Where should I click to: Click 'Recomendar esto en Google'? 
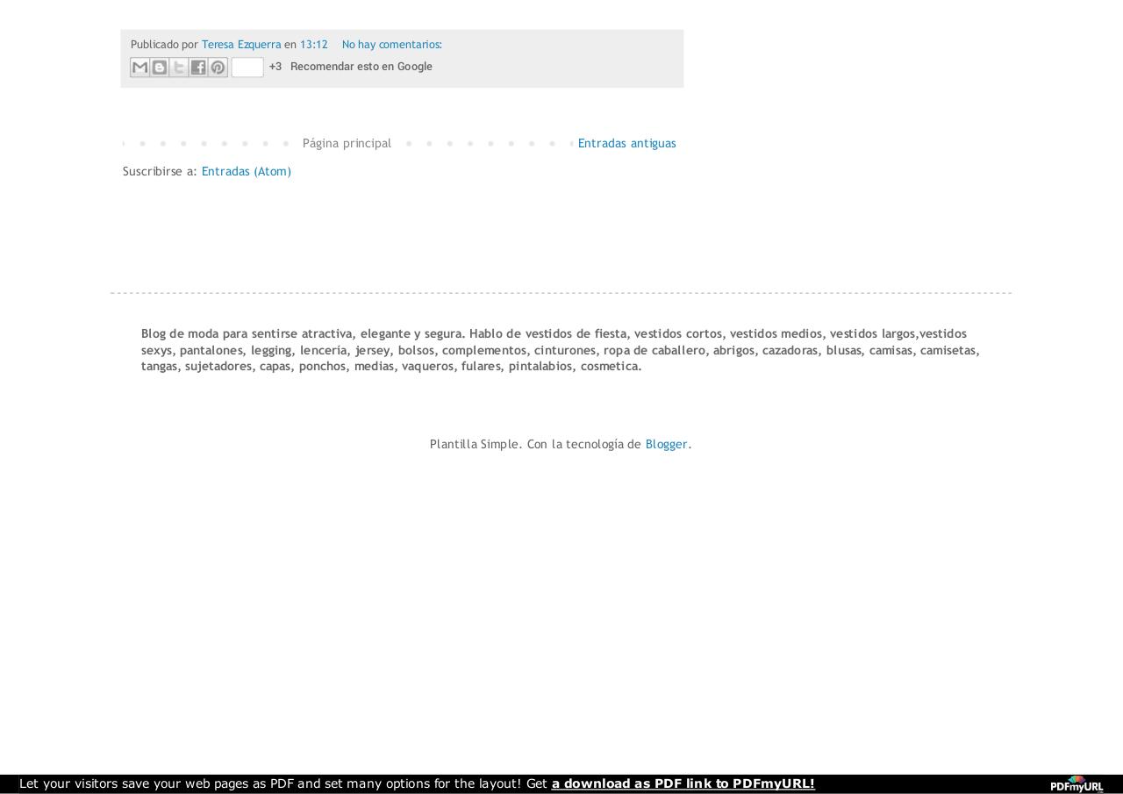pyautogui.click(x=361, y=66)
